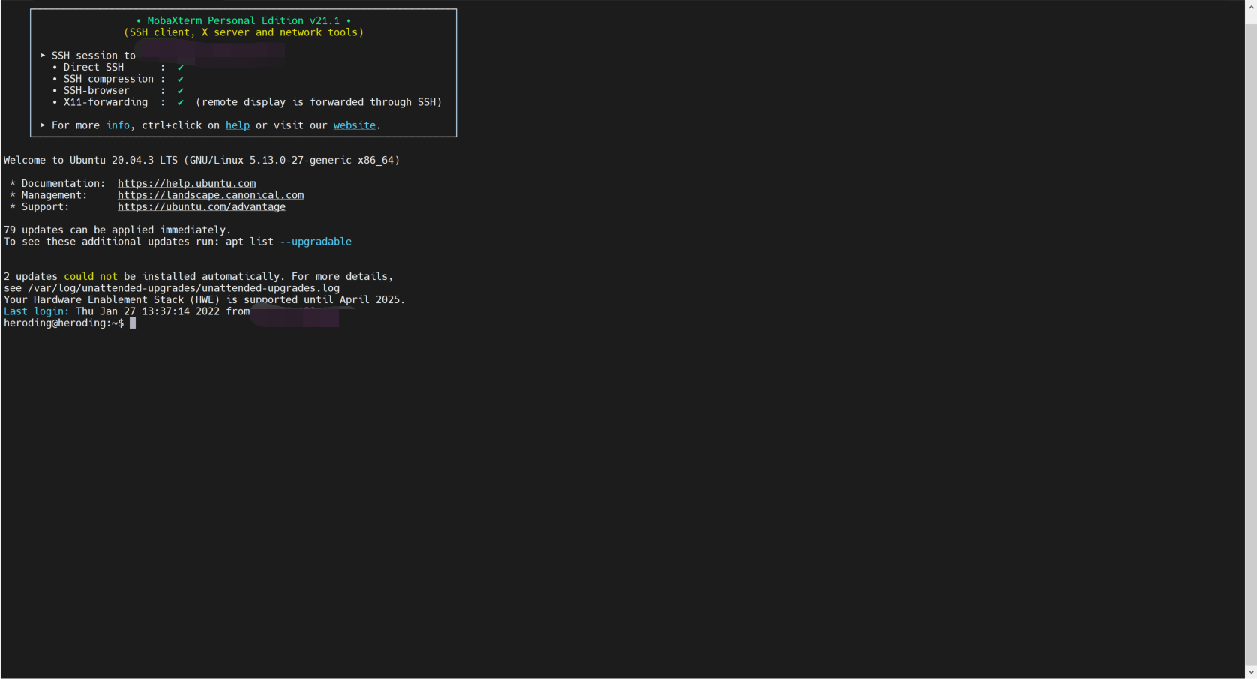Click '/var/log/unattended-upgrades/unattended-upgrades.log' path
The image size is (1257, 679).
pyautogui.click(x=184, y=288)
